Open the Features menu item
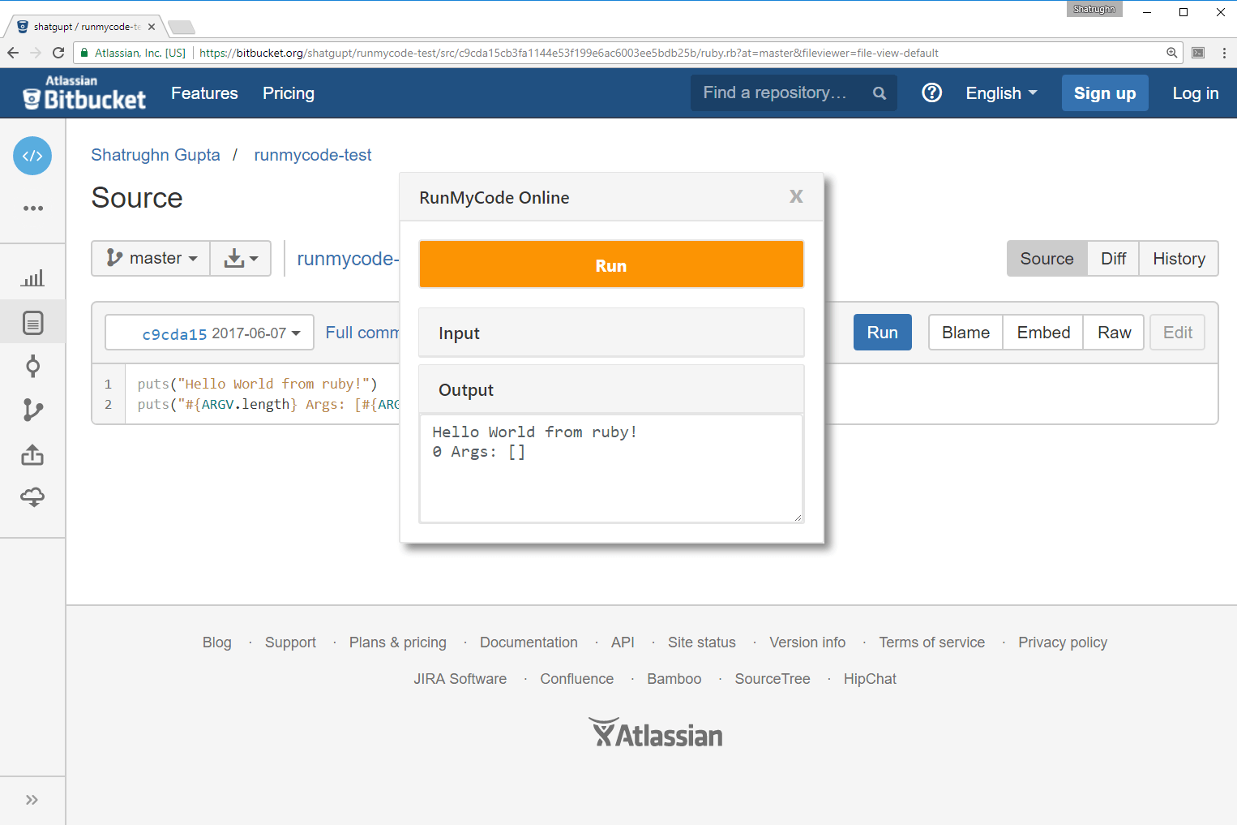The width and height of the screenshot is (1237, 825). click(x=204, y=93)
